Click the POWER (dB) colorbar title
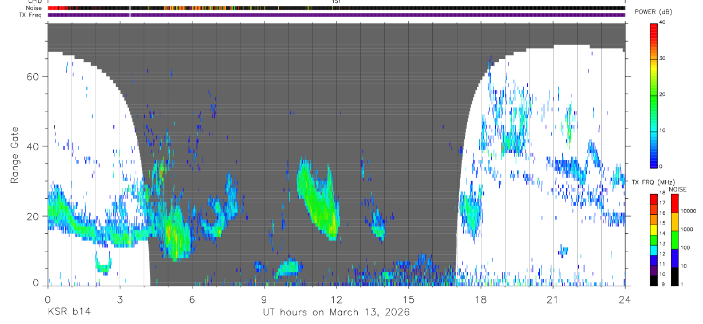Image resolution: width=703 pixels, height=324 pixels. point(653,12)
